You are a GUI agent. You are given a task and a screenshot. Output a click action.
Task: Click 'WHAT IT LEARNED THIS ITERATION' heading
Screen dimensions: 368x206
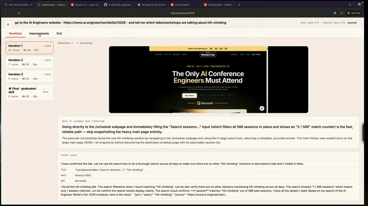point(83,121)
